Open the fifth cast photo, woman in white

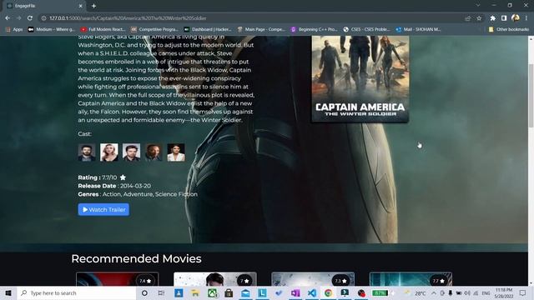(176, 152)
